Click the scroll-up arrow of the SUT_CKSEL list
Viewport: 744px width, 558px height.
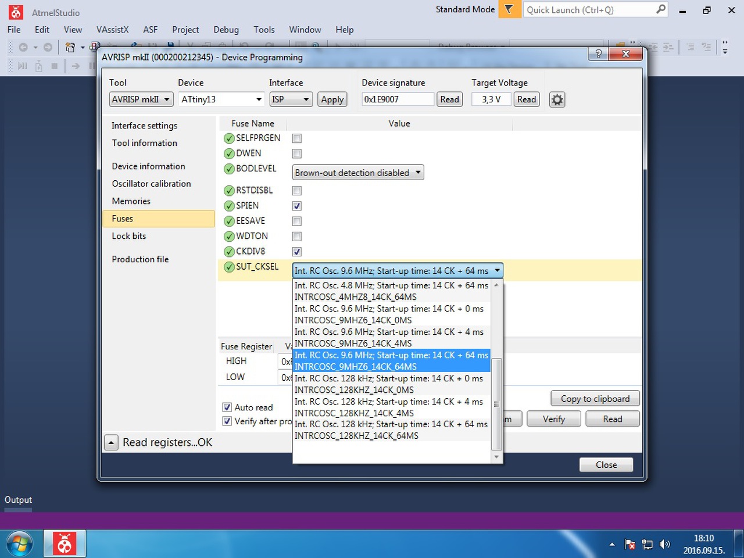point(496,285)
